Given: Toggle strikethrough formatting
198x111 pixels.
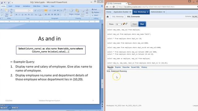Looking at the screenshot, I should tap(26, 15).
